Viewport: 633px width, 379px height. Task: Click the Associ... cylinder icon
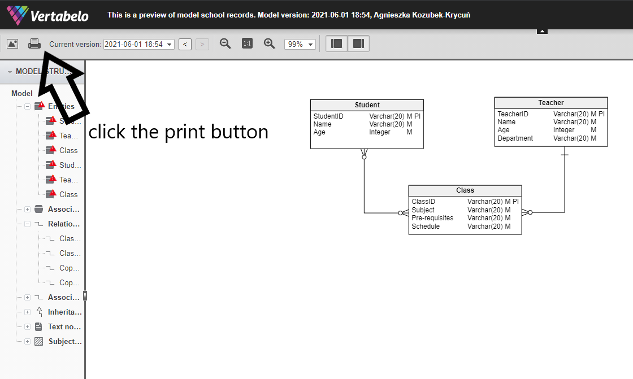point(39,209)
